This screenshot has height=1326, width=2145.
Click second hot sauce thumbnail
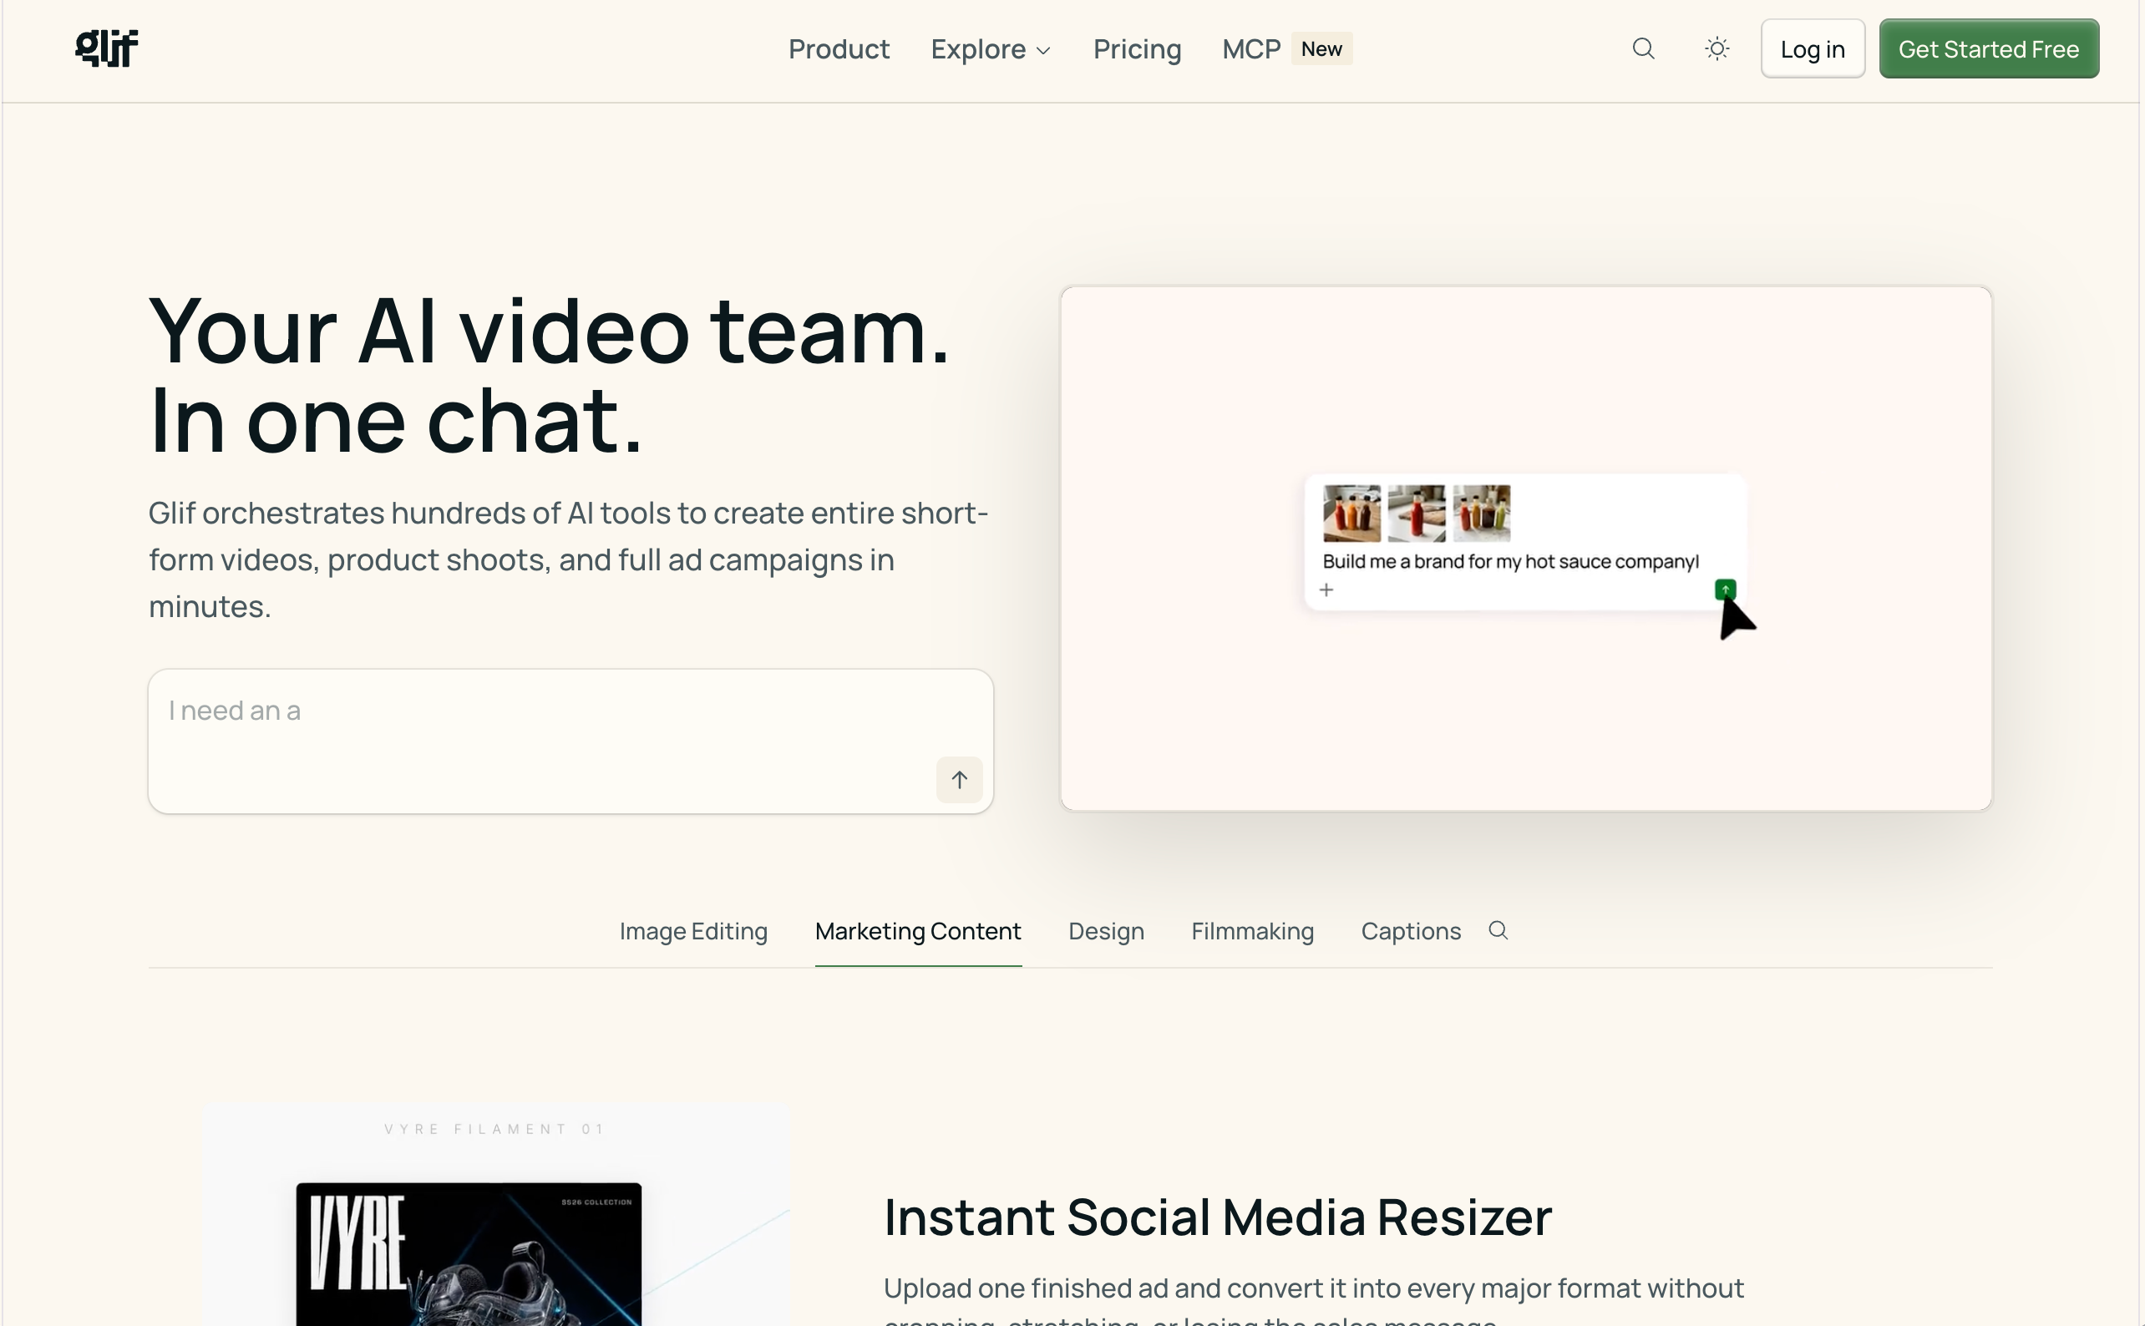[1416, 513]
